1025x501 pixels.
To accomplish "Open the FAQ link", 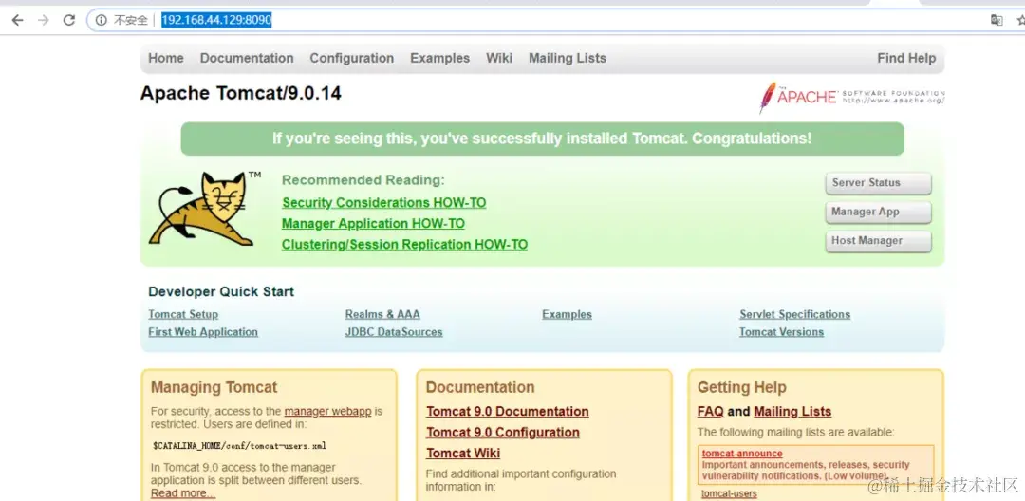I will (711, 412).
